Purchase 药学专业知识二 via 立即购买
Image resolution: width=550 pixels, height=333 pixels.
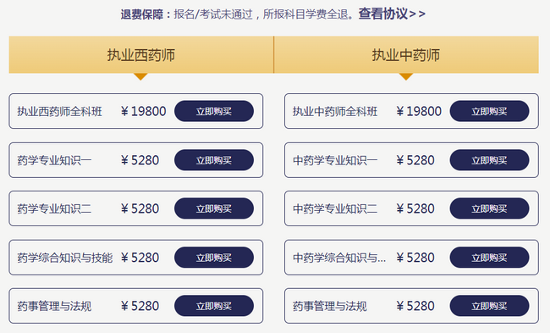click(x=214, y=208)
